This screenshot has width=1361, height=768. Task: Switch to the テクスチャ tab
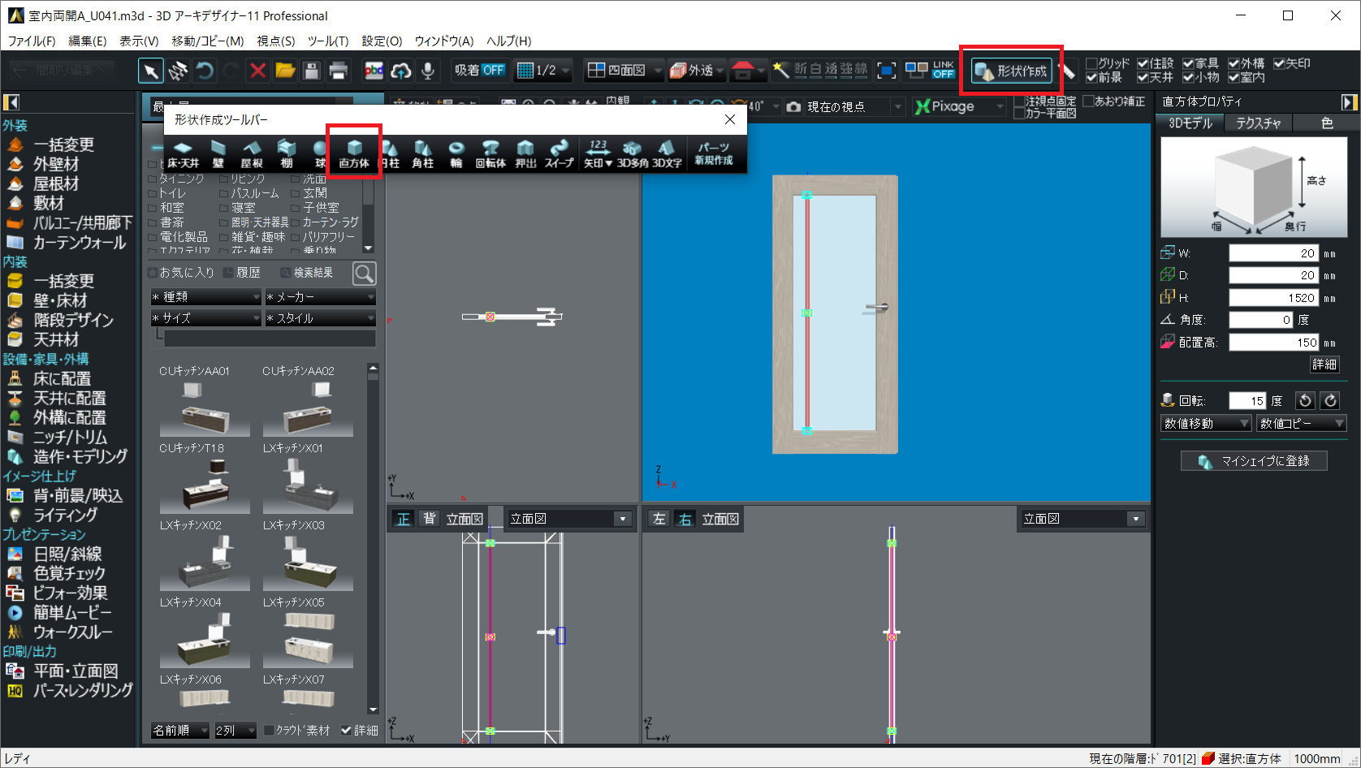coord(1258,123)
